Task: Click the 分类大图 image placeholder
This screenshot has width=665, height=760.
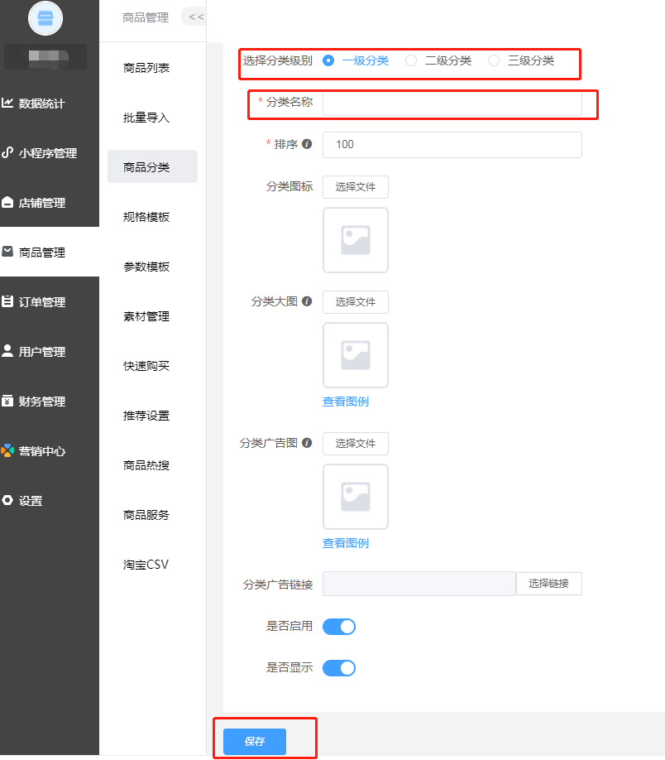Action: click(x=356, y=355)
